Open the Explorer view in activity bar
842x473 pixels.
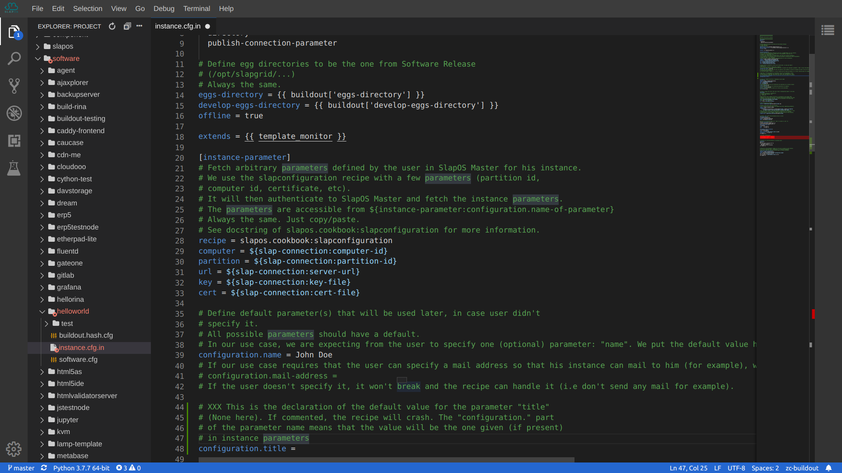point(14,32)
